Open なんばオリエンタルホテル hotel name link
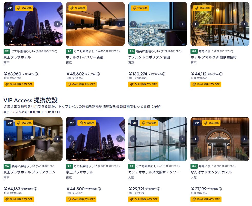This screenshot has width=252, height=206. pyautogui.click(x=211, y=172)
